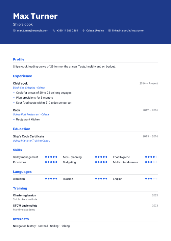
Task: Click the Fishing interest
Action: tap(65, 226)
